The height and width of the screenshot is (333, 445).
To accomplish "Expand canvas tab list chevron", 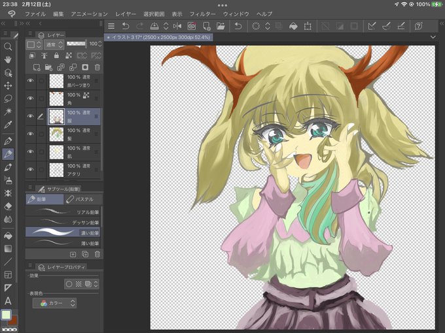I will (433, 37).
